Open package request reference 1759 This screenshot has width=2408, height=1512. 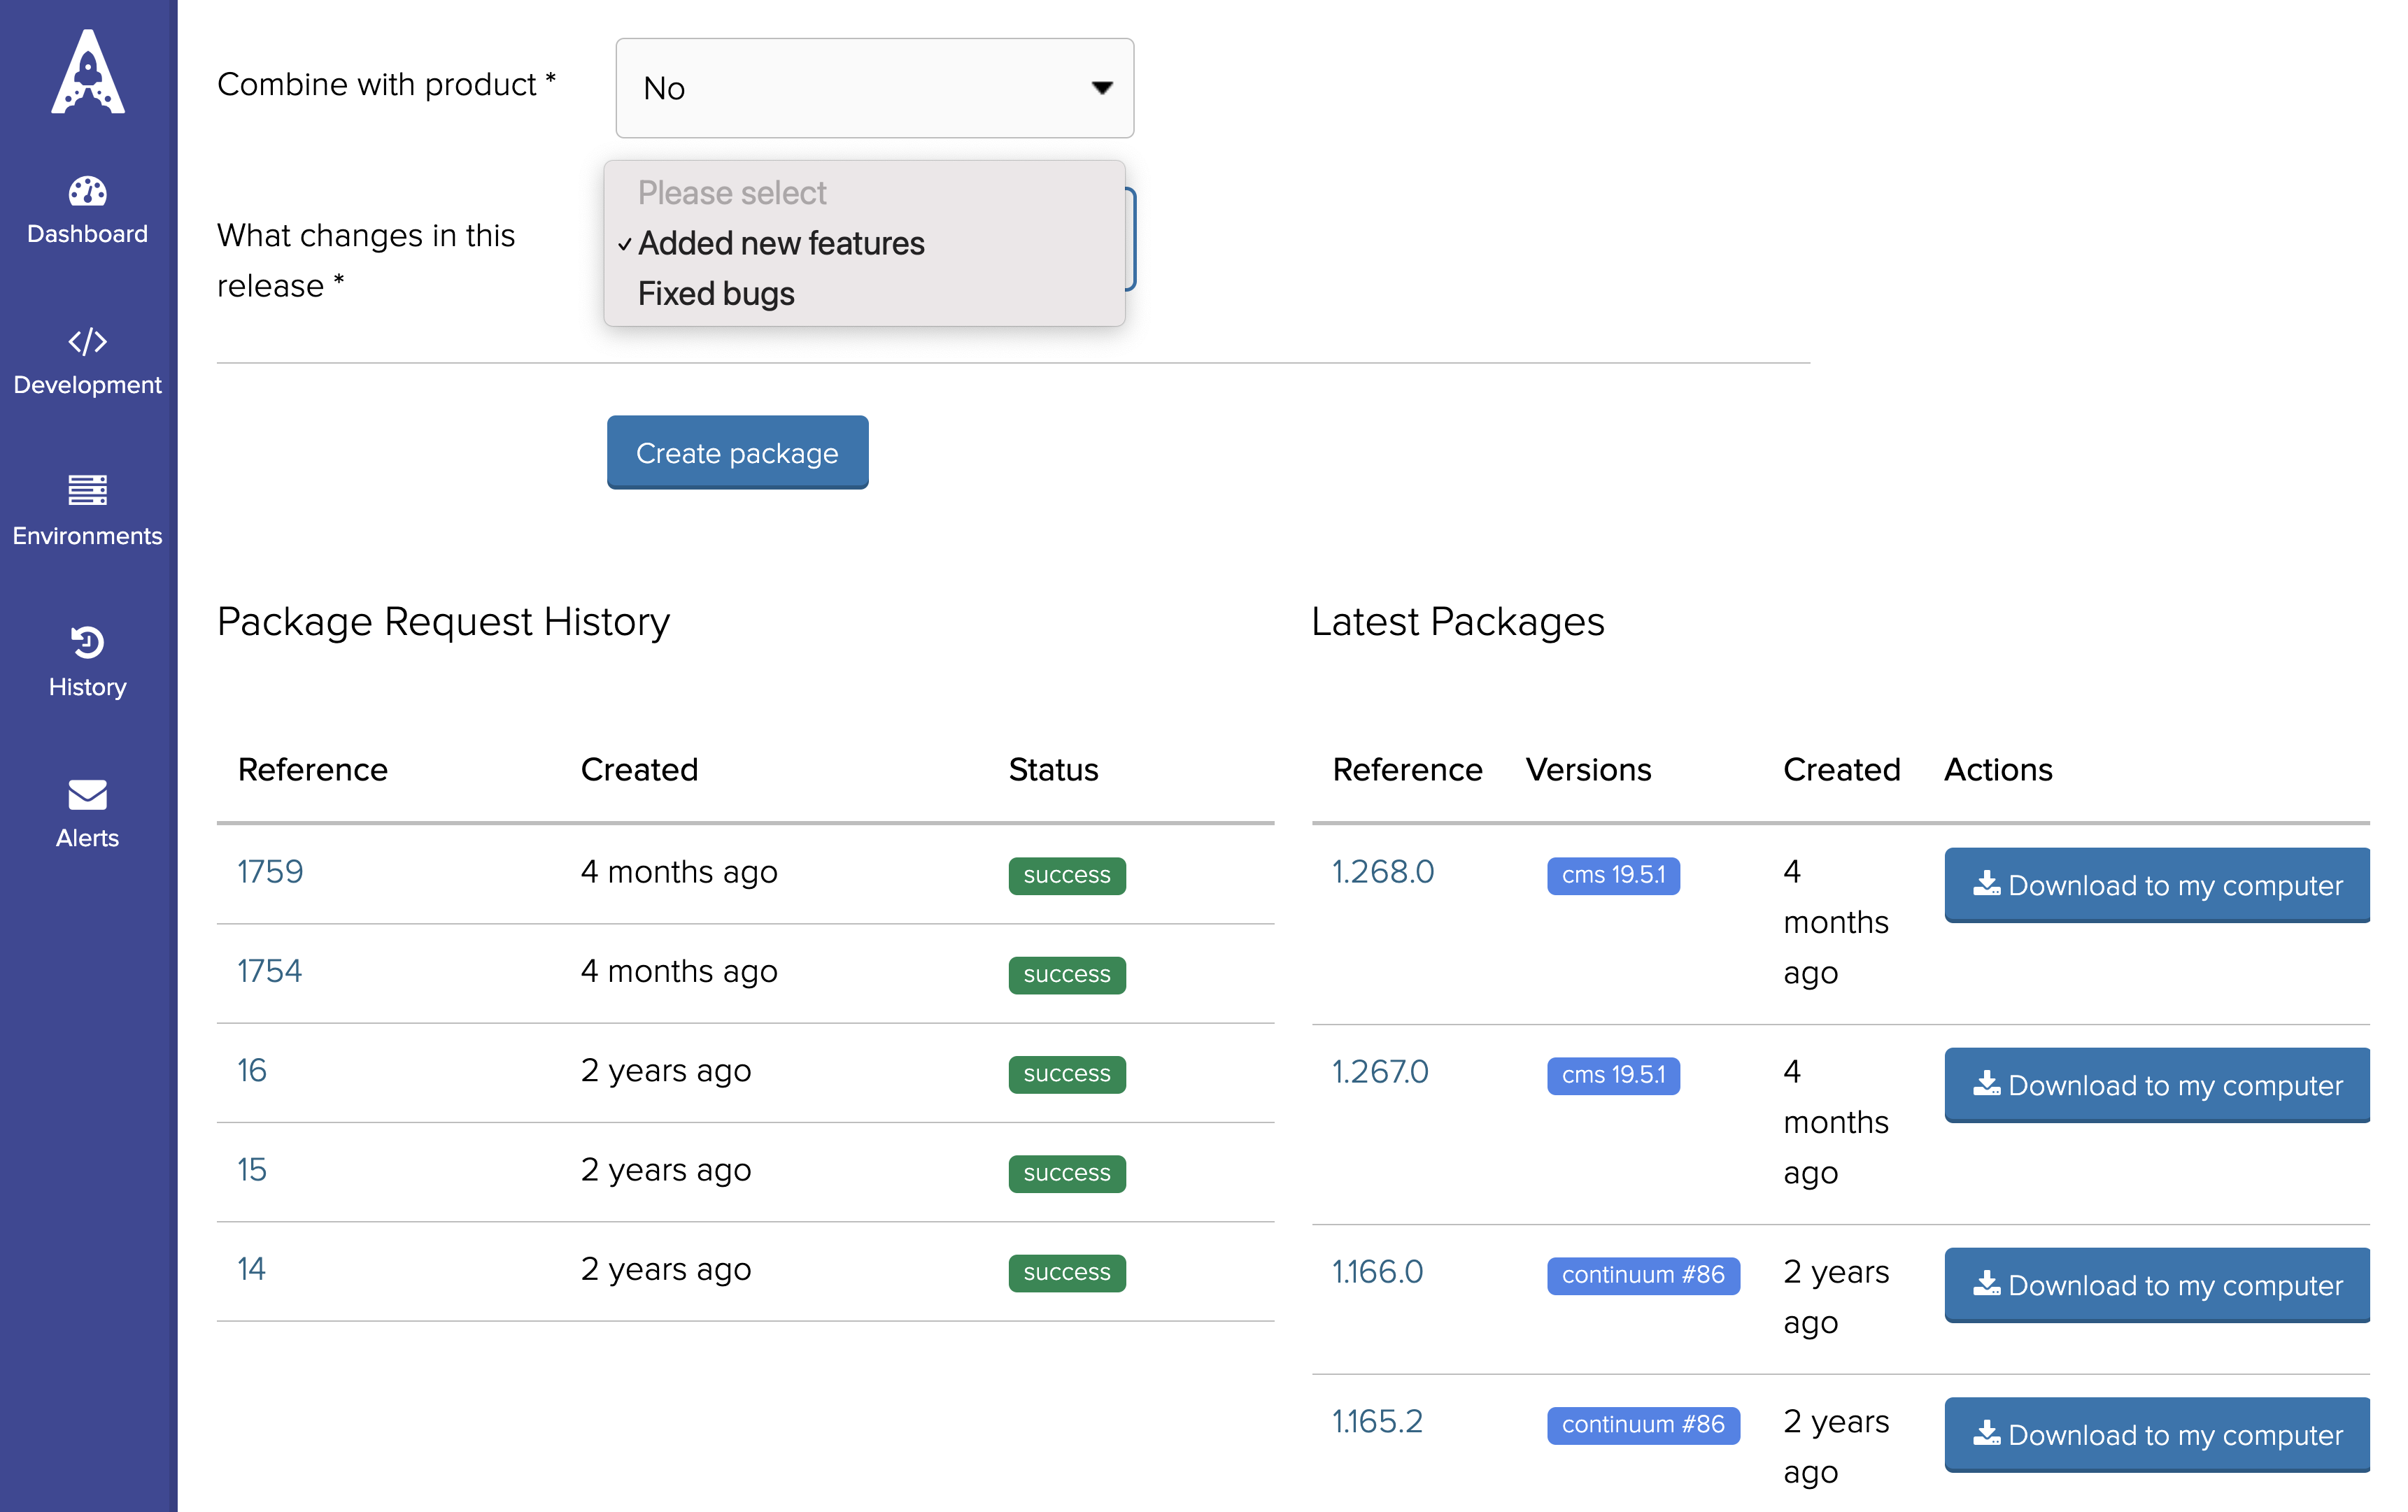[x=270, y=871]
